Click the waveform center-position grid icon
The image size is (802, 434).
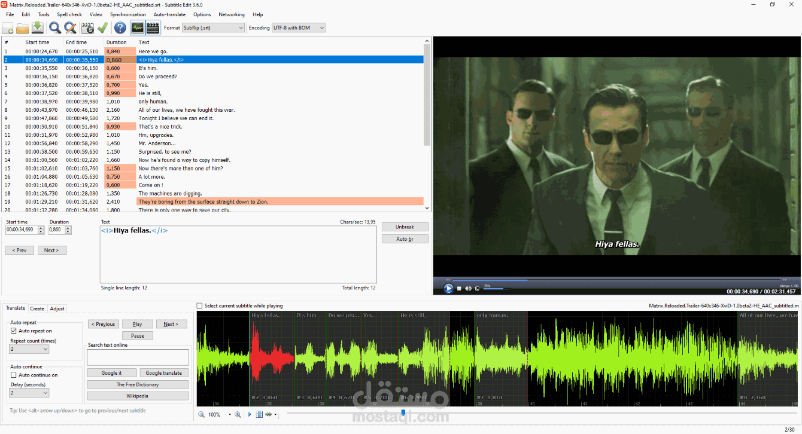(x=260, y=414)
